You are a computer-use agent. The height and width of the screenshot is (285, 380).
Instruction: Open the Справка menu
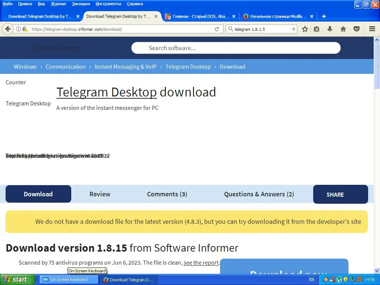[x=135, y=4]
